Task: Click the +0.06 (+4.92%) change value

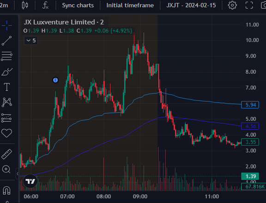Action: click(x=113, y=30)
